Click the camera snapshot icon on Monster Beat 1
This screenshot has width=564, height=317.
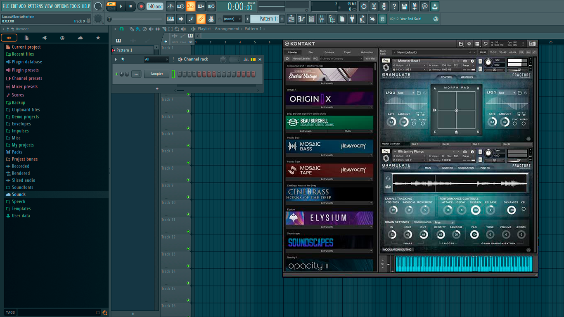tap(465, 61)
